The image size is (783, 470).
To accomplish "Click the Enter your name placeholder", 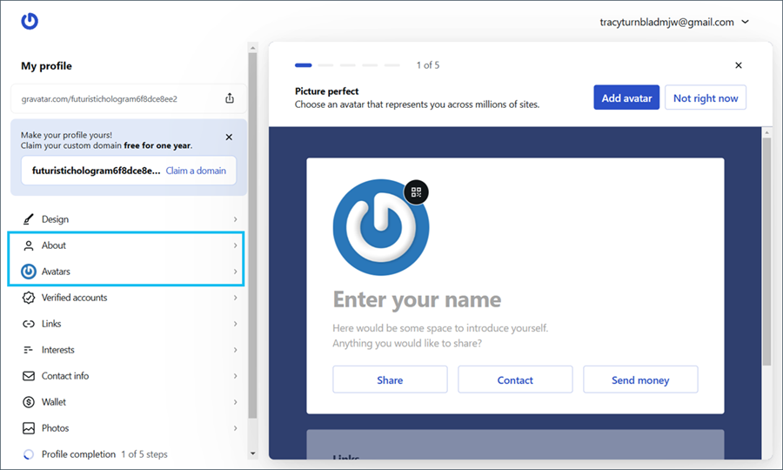I will [417, 300].
